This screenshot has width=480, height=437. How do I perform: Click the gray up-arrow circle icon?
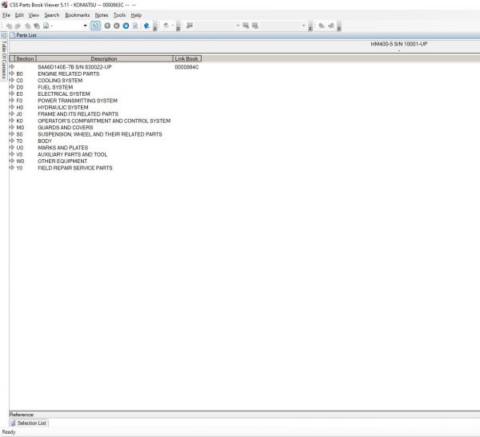(x=107, y=26)
